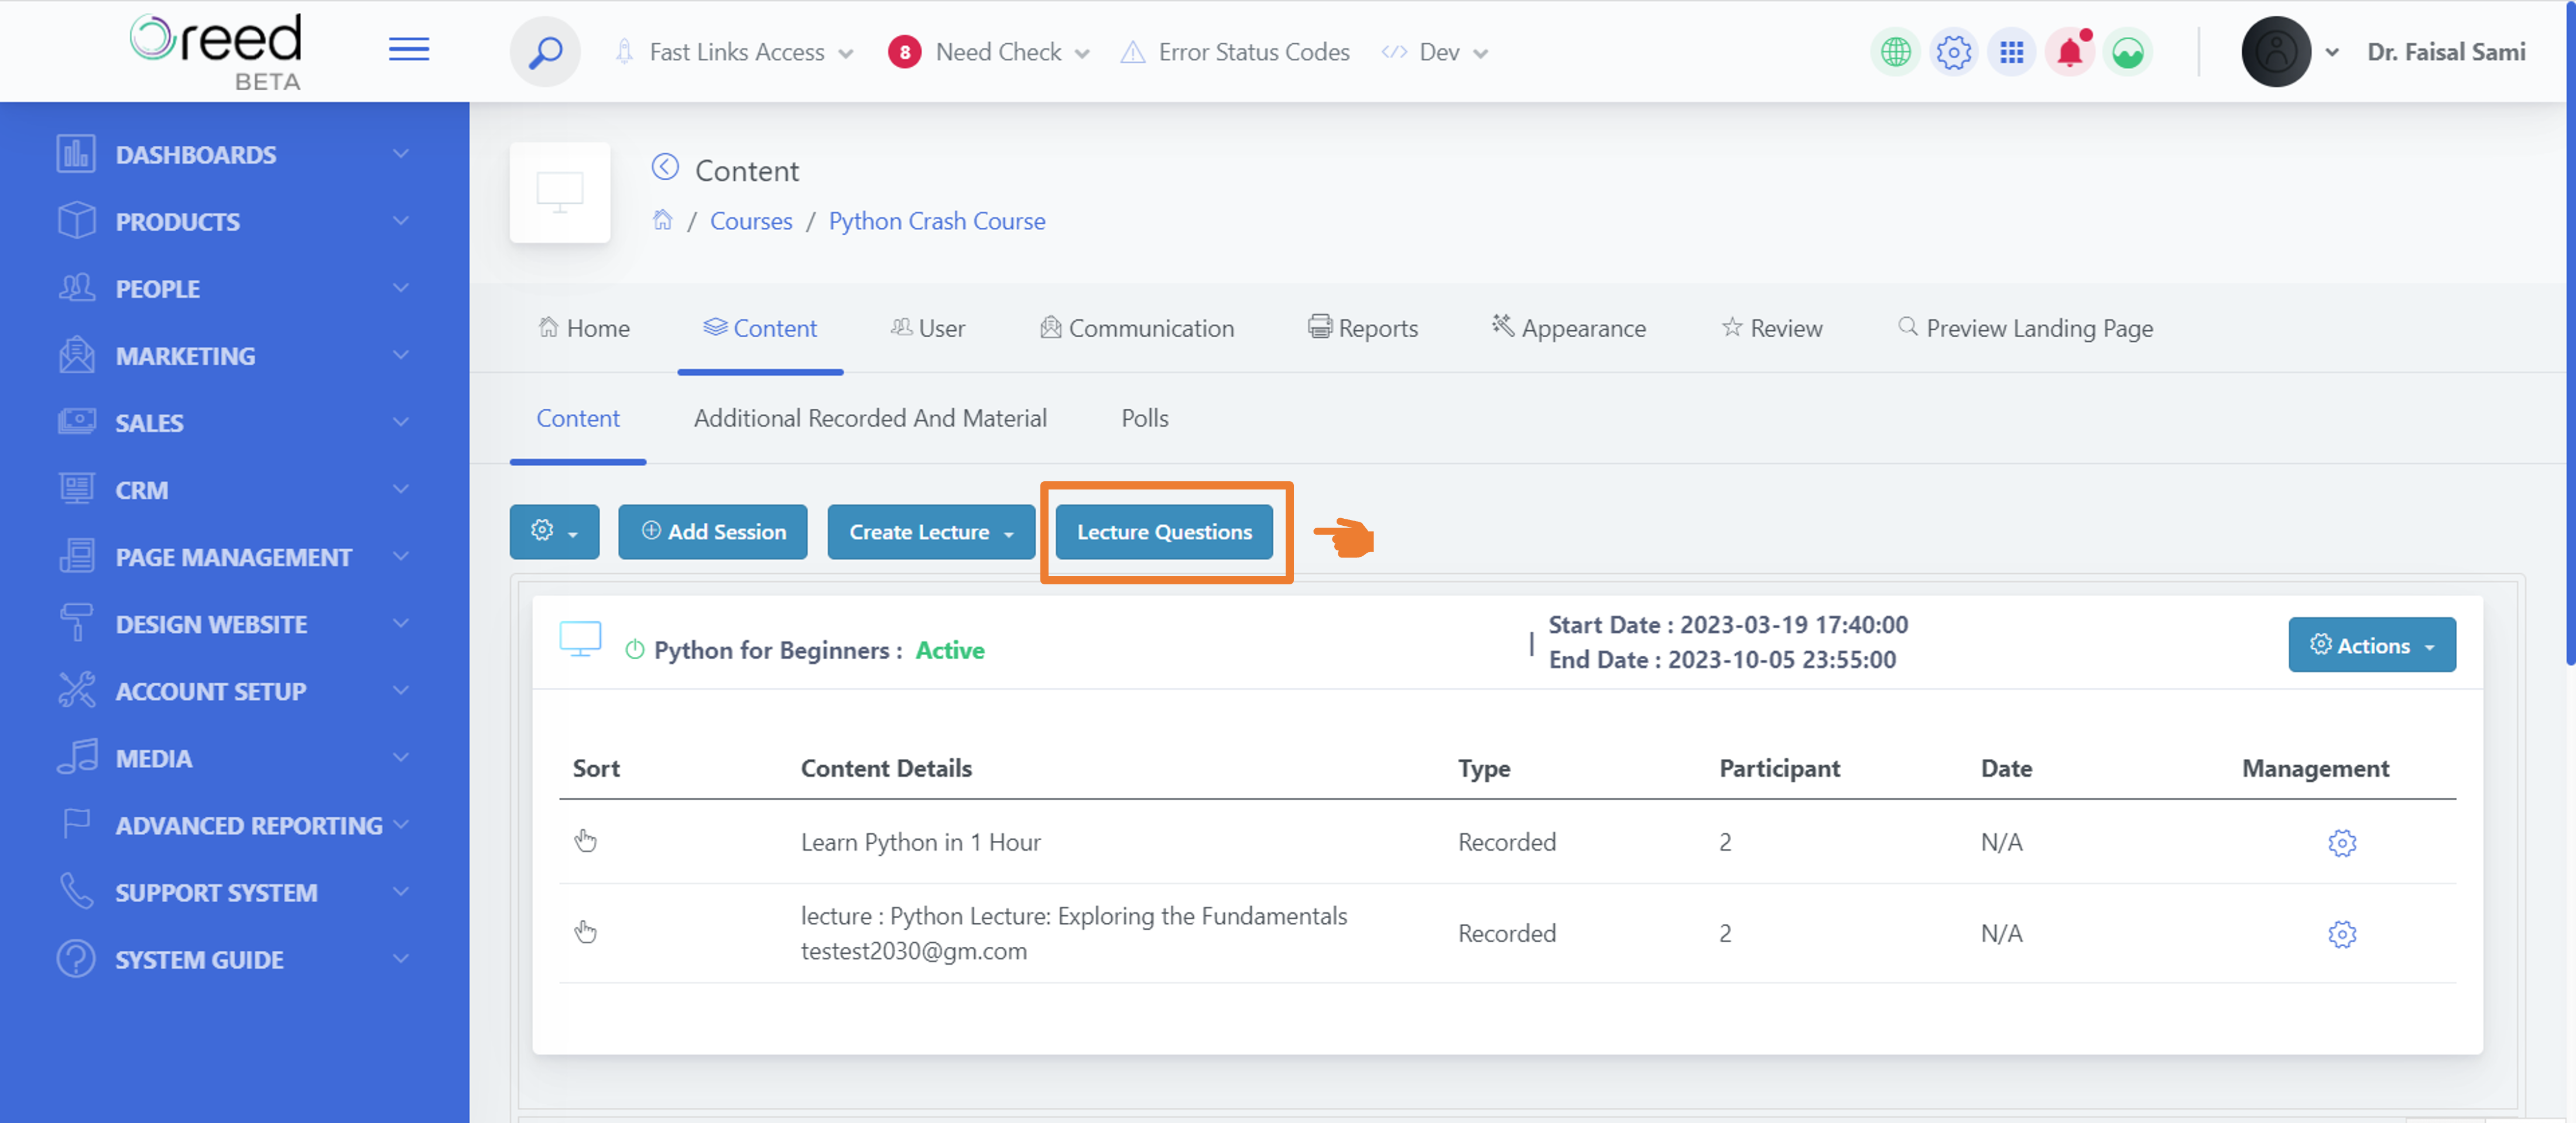Click the back arrow beside Content title

[665, 167]
